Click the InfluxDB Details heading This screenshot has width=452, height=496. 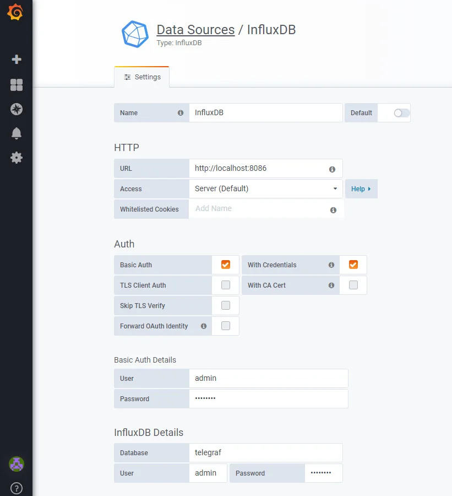click(x=149, y=433)
